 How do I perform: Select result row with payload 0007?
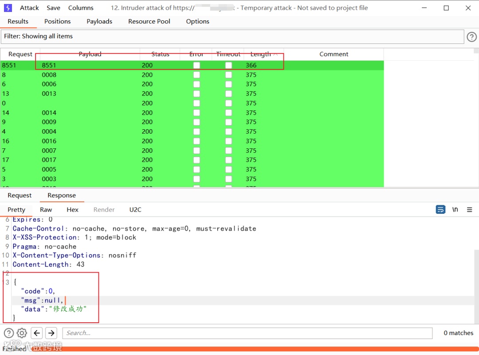tap(192, 150)
